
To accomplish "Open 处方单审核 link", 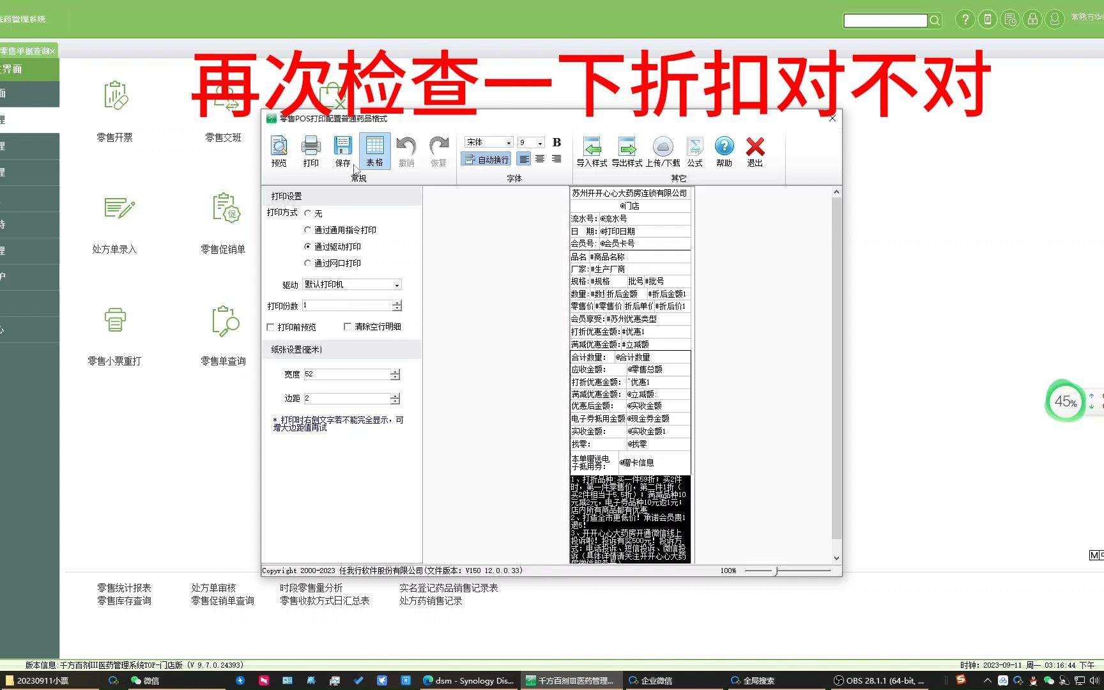I will pyautogui.click(x=213, y=588).
